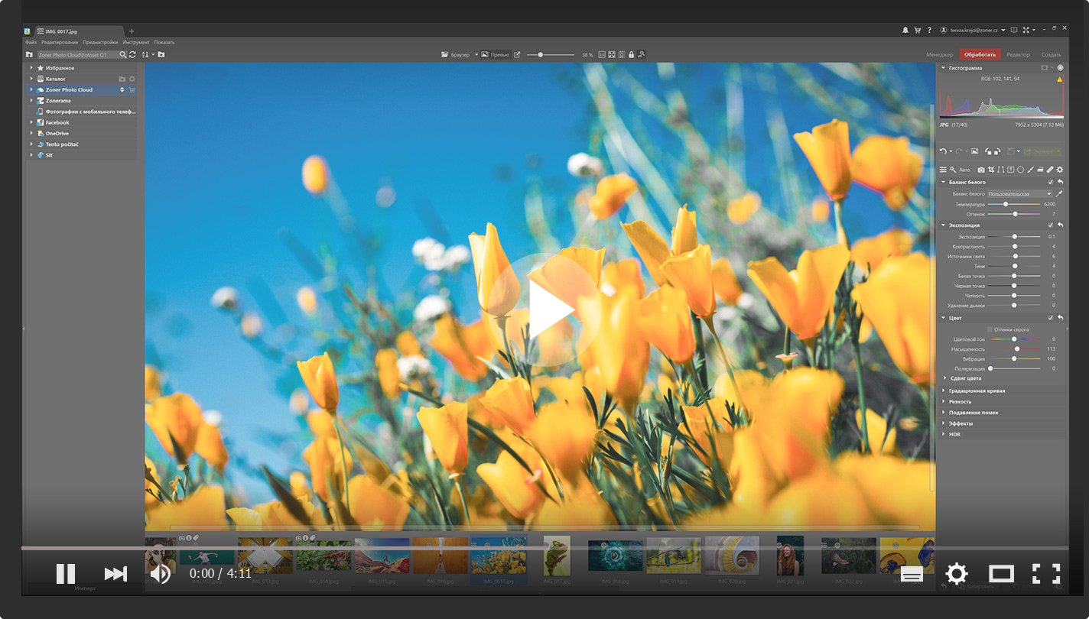1089x619 pixels.
Task: Select Фотографии с мобильного телефона item
Action: tap(90, 112)
